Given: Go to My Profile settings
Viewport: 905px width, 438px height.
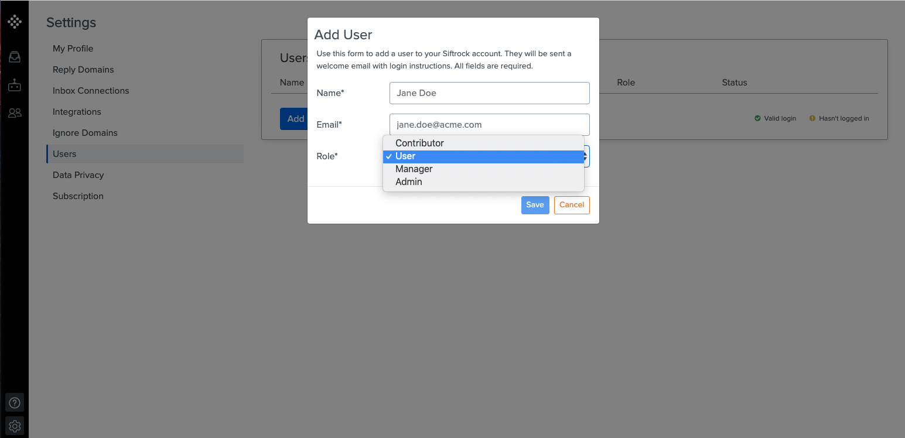Looking at the screenshot, I should [x=73, y=49].
